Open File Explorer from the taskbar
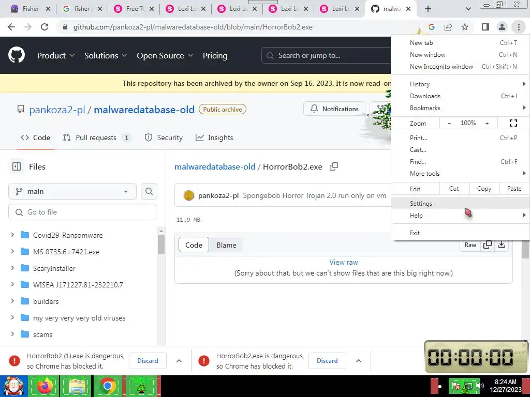Viewport: 530px width, 397px height. (x=77, y=386)
